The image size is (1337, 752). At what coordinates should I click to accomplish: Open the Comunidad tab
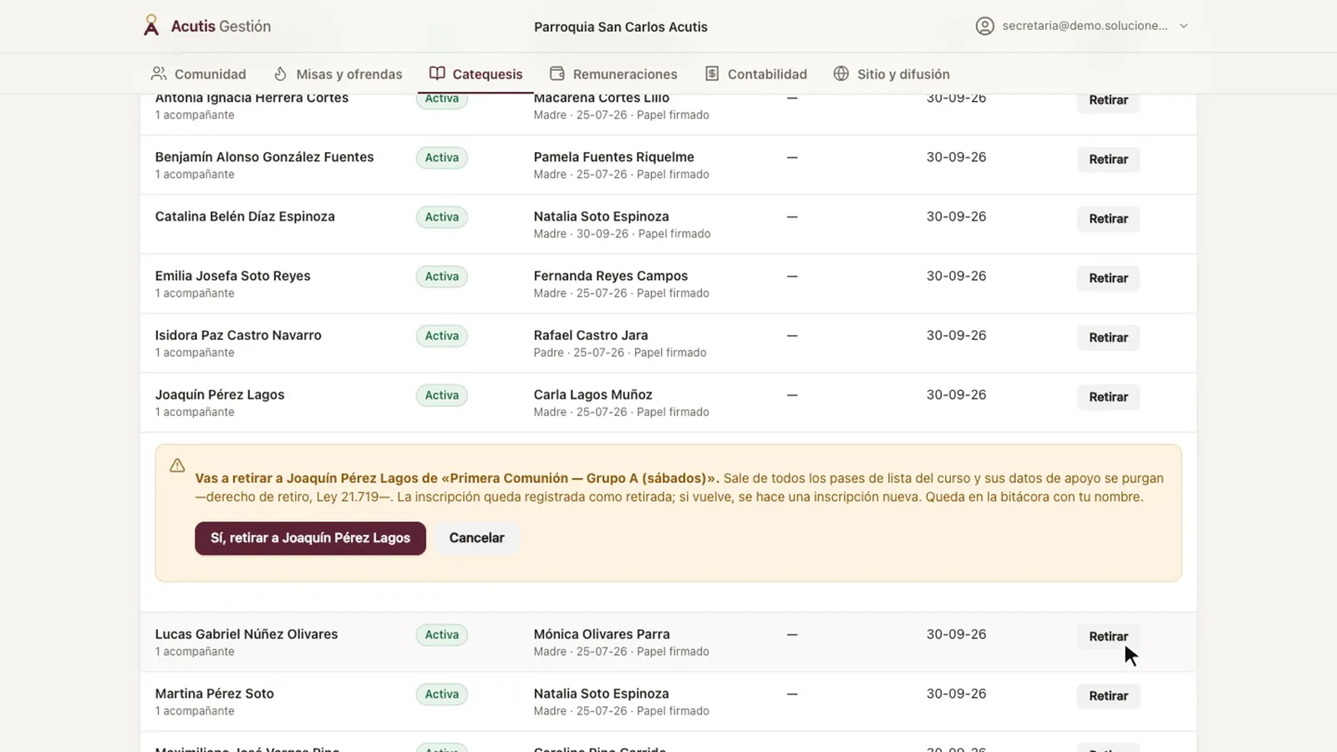[199, 74]
